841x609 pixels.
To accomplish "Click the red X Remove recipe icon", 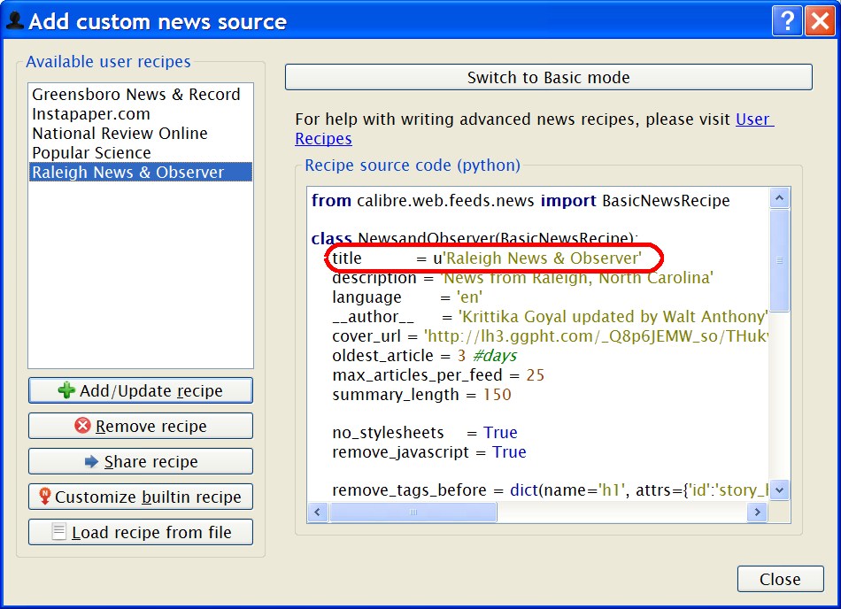I will click(x=82, y=426).
